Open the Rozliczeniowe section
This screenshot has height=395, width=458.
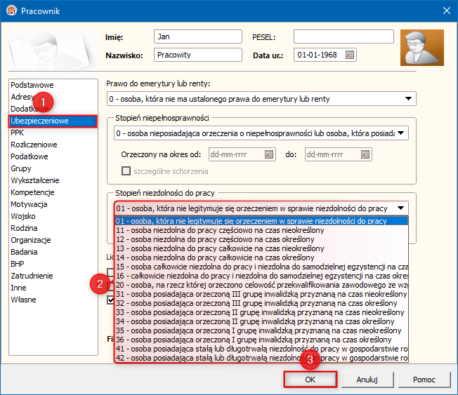point(53,145)
